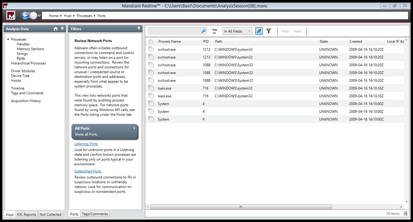
Task: Switch to the Host tab
Action: click(10, 214)
